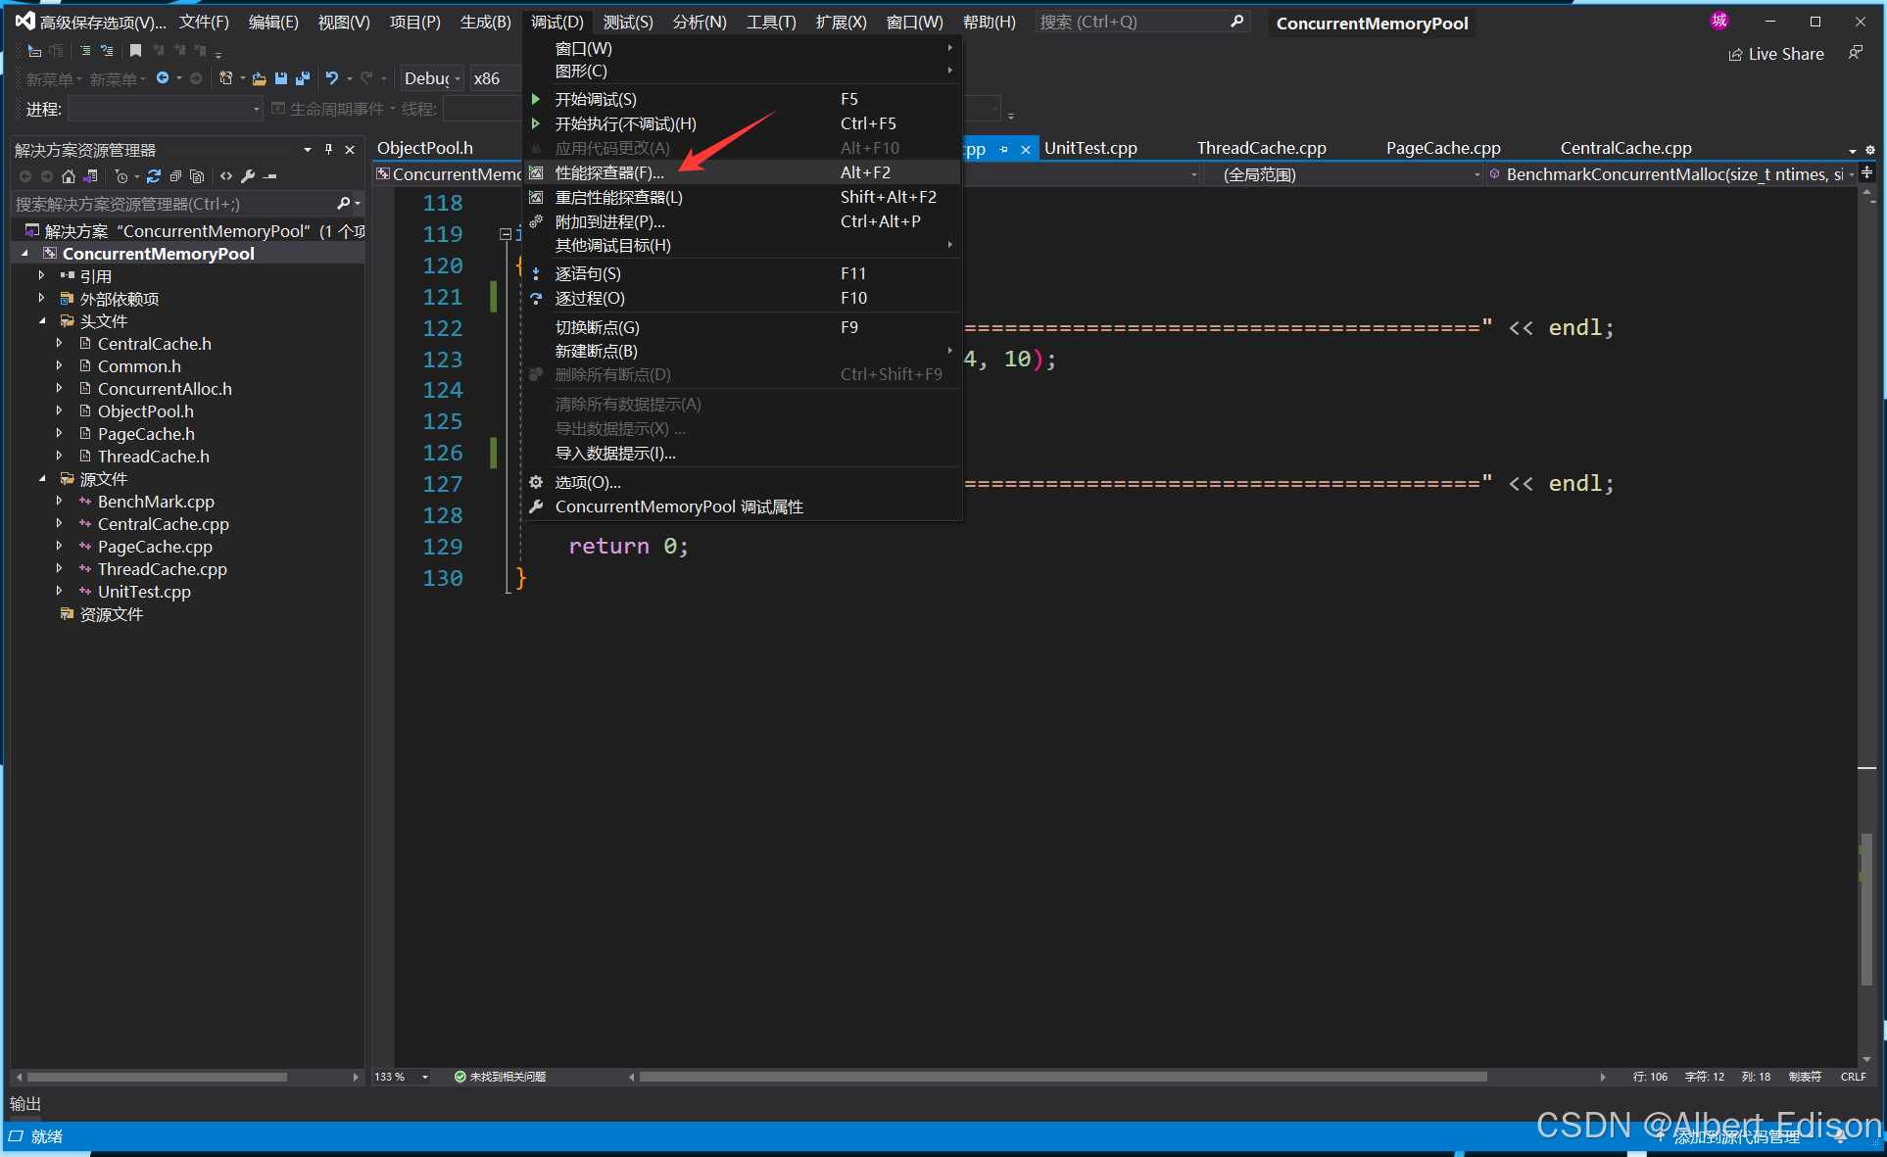The image size is (1887, 1157).
Task: Click the Open File folder icon
Action: pos(259,78)
